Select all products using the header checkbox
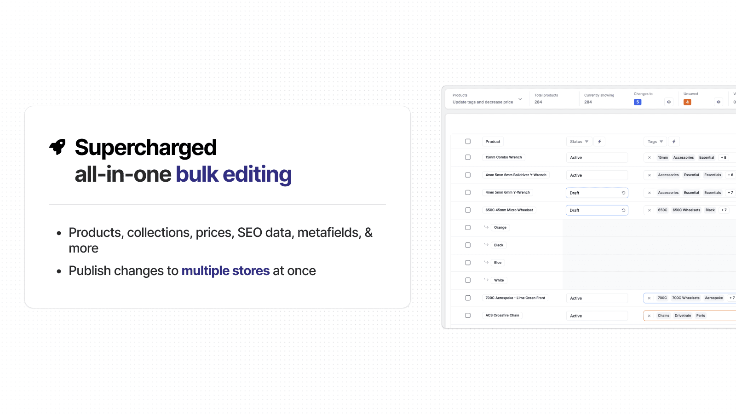The image size is (736, 414). point(468,141)
